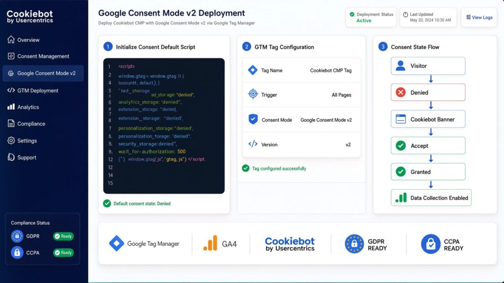Click the 'Tag configured successfully' message
This screenshot has height=283, width=504.
tap(279, 169)
